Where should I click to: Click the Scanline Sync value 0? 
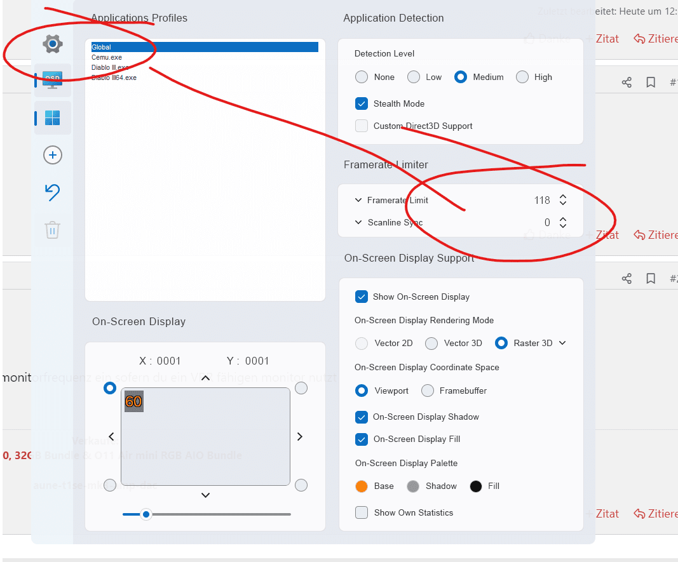point(547,222)
